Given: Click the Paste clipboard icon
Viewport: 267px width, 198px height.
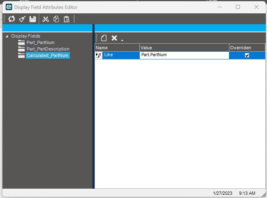Looking at the screenshot, I should [x=67, y=19].
